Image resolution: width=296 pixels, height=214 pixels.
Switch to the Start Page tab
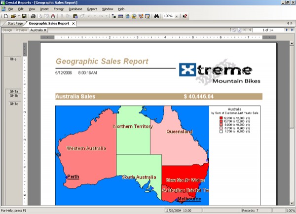[x=15, y=23]
